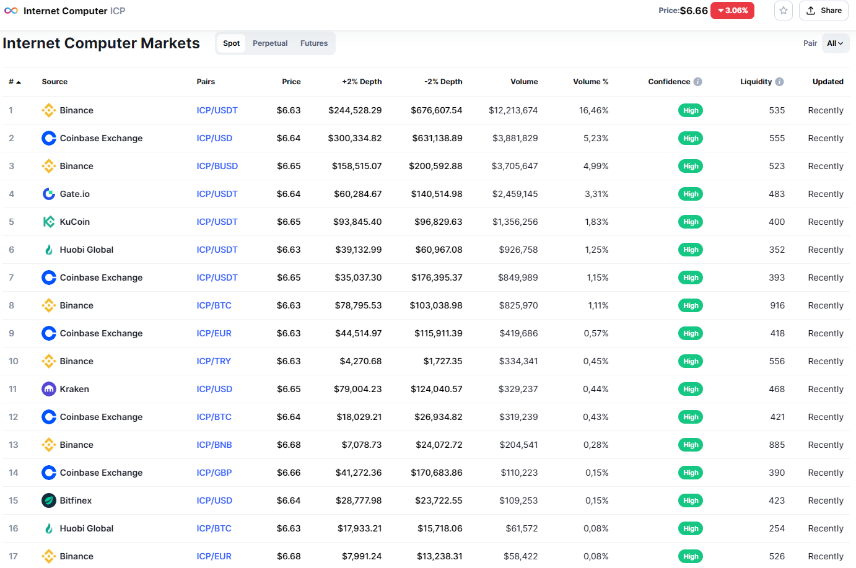The height and width of the screenshot is (568, 856).
Task: Open the Pair filter dropdown showing All
Action: 836,43
